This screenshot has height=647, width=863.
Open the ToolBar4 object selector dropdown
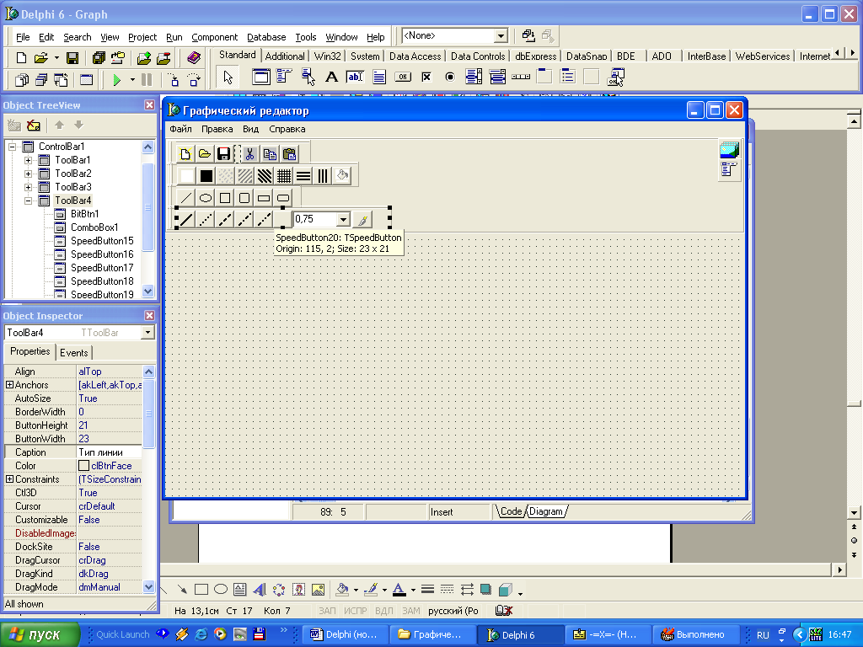click(x=147, y=333)
